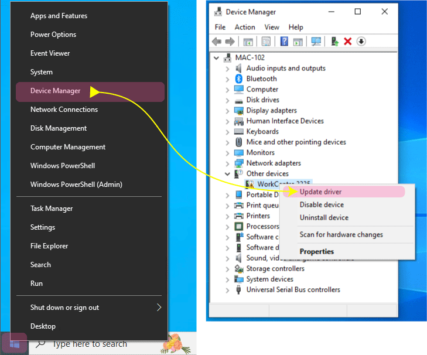Click the Properties sheet toolbar icon
The height and width of the screenshot is (355, 427).
pos(266,42)
